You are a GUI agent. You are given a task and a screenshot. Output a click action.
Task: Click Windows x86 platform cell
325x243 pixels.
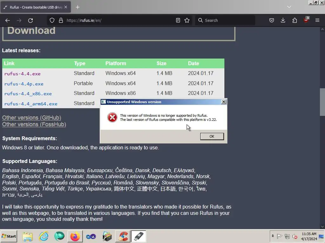click(x=120, y=93)
